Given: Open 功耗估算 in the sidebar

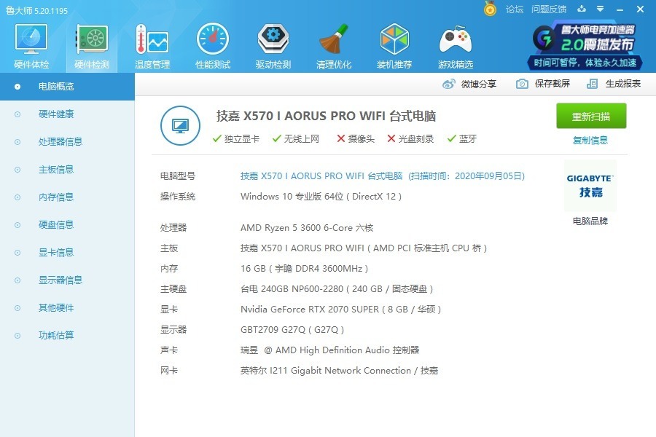Looking at the screenshot, I should [56, 336].
